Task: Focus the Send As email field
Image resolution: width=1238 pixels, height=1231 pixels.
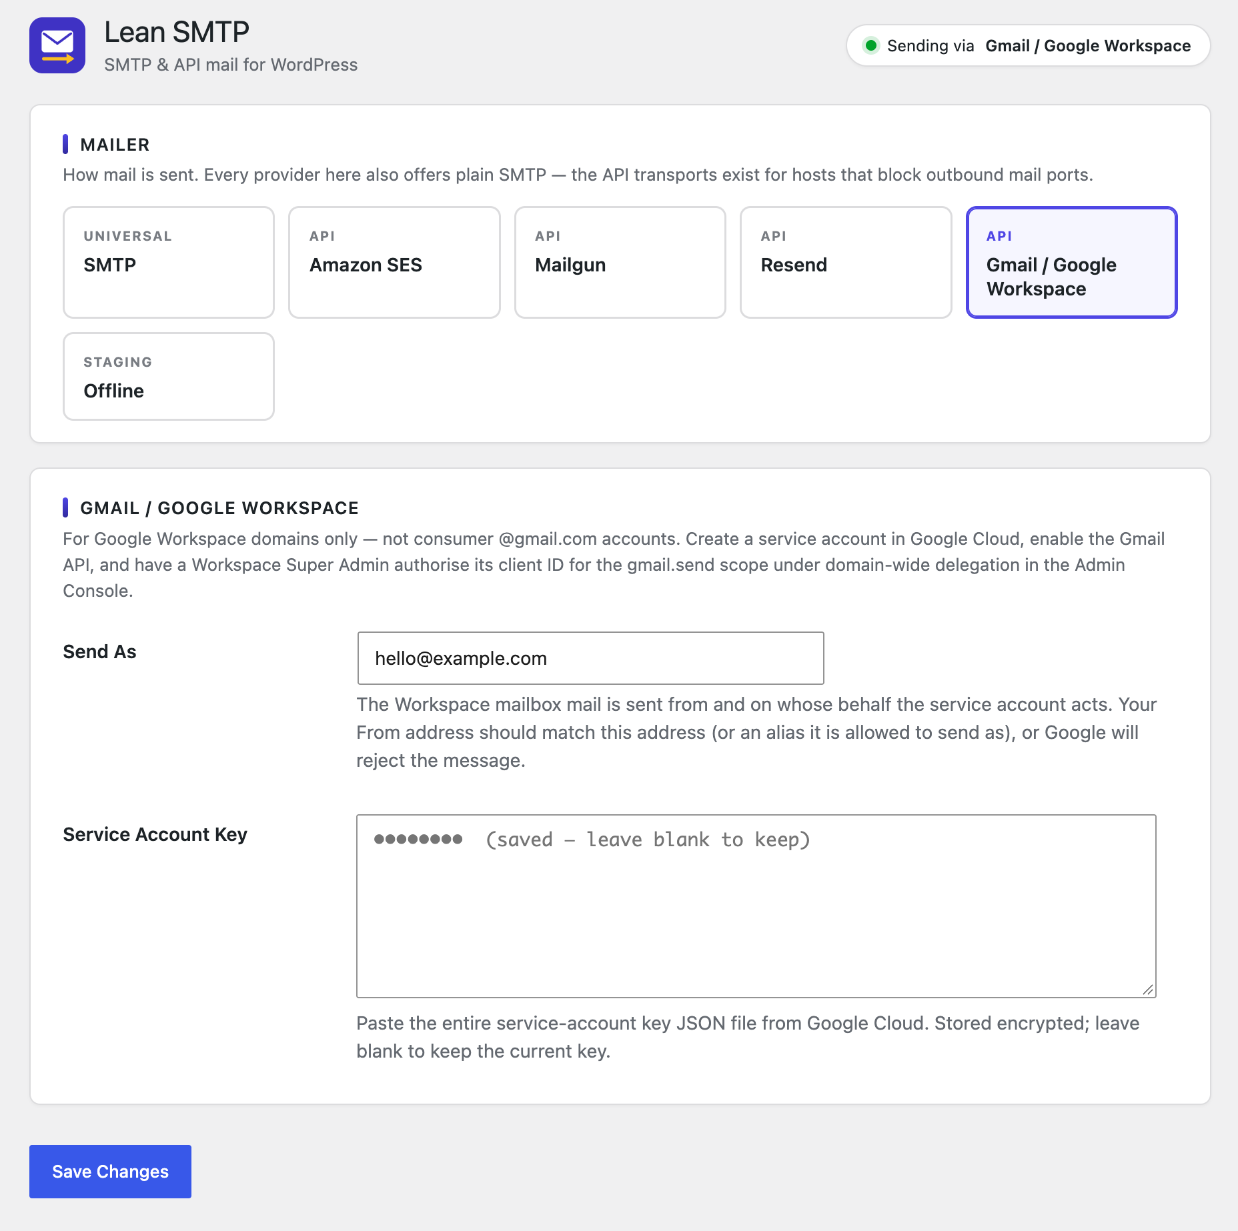Action: click(591, 658)
